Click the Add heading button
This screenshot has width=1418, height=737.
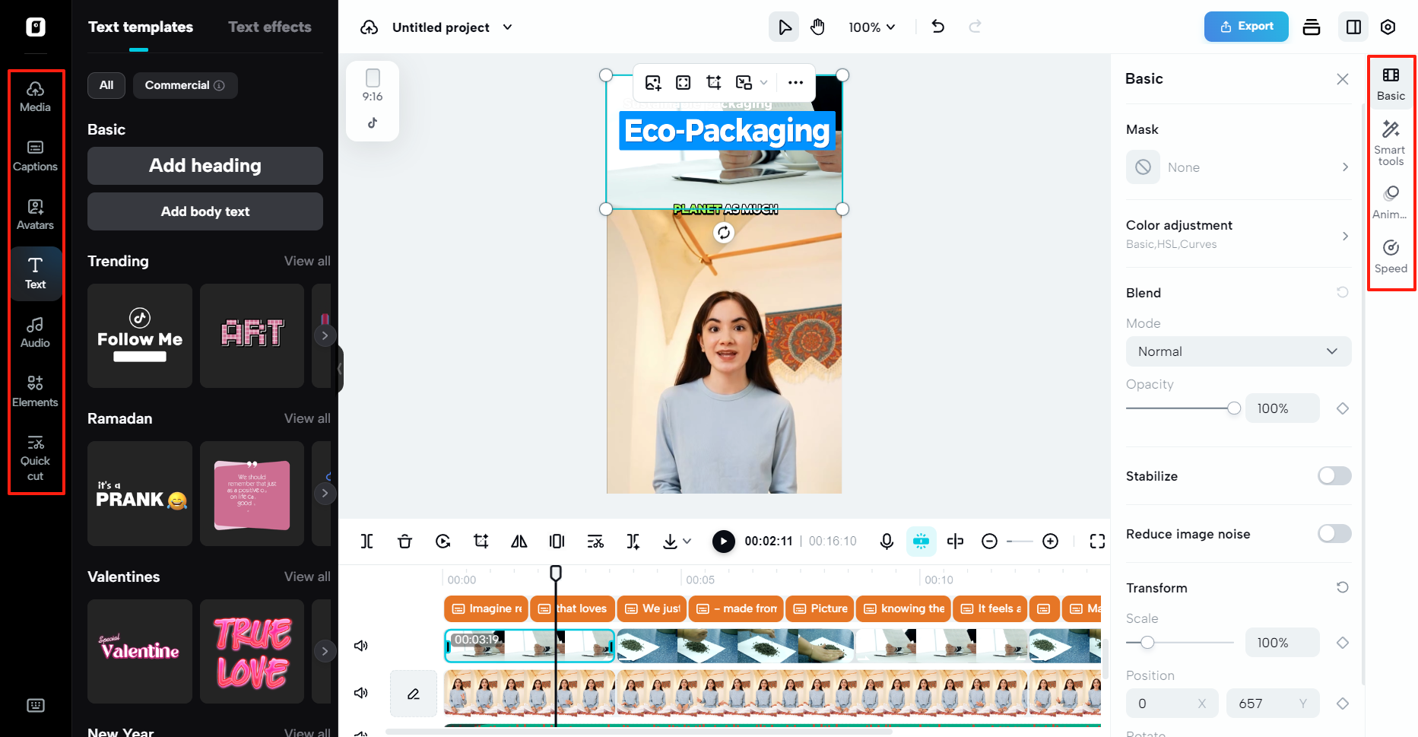tap(205, 166)
